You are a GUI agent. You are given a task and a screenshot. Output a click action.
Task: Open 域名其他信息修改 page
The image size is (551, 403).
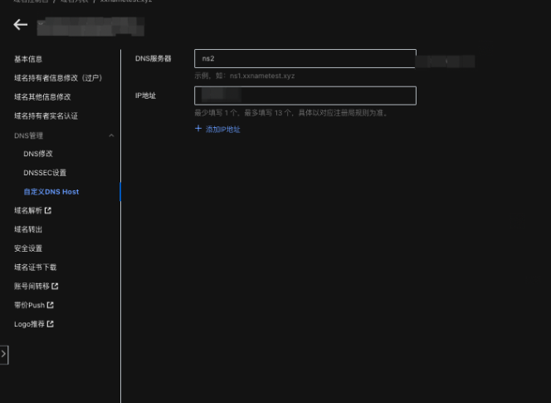click(42, 97)
